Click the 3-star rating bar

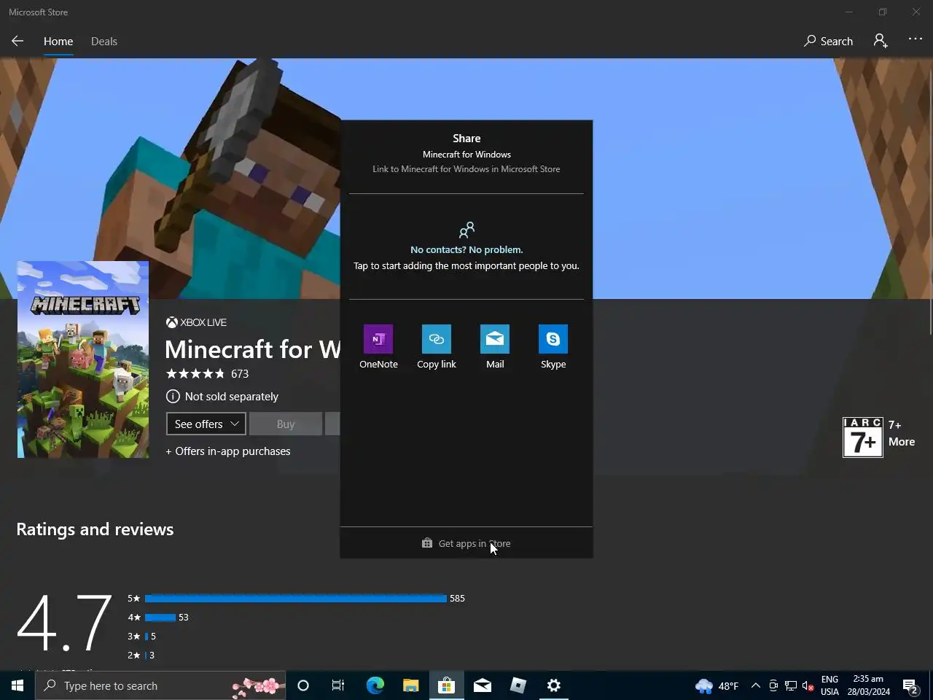click(147, 636)
